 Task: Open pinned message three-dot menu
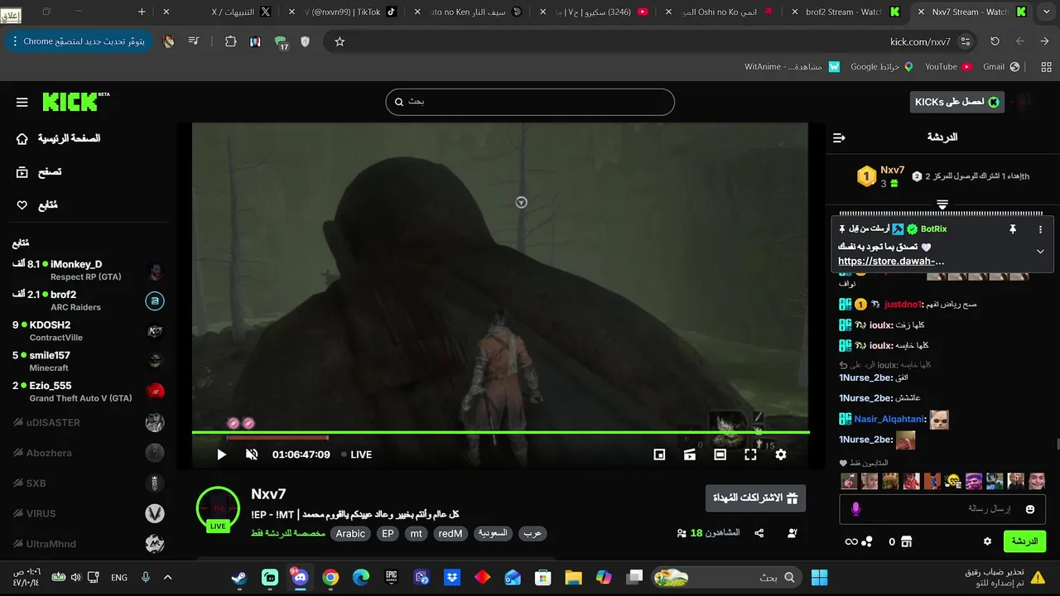(x=1040, y=229)
